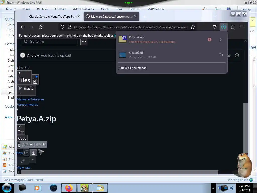Select the Code view tab

(x=22, y=138)
